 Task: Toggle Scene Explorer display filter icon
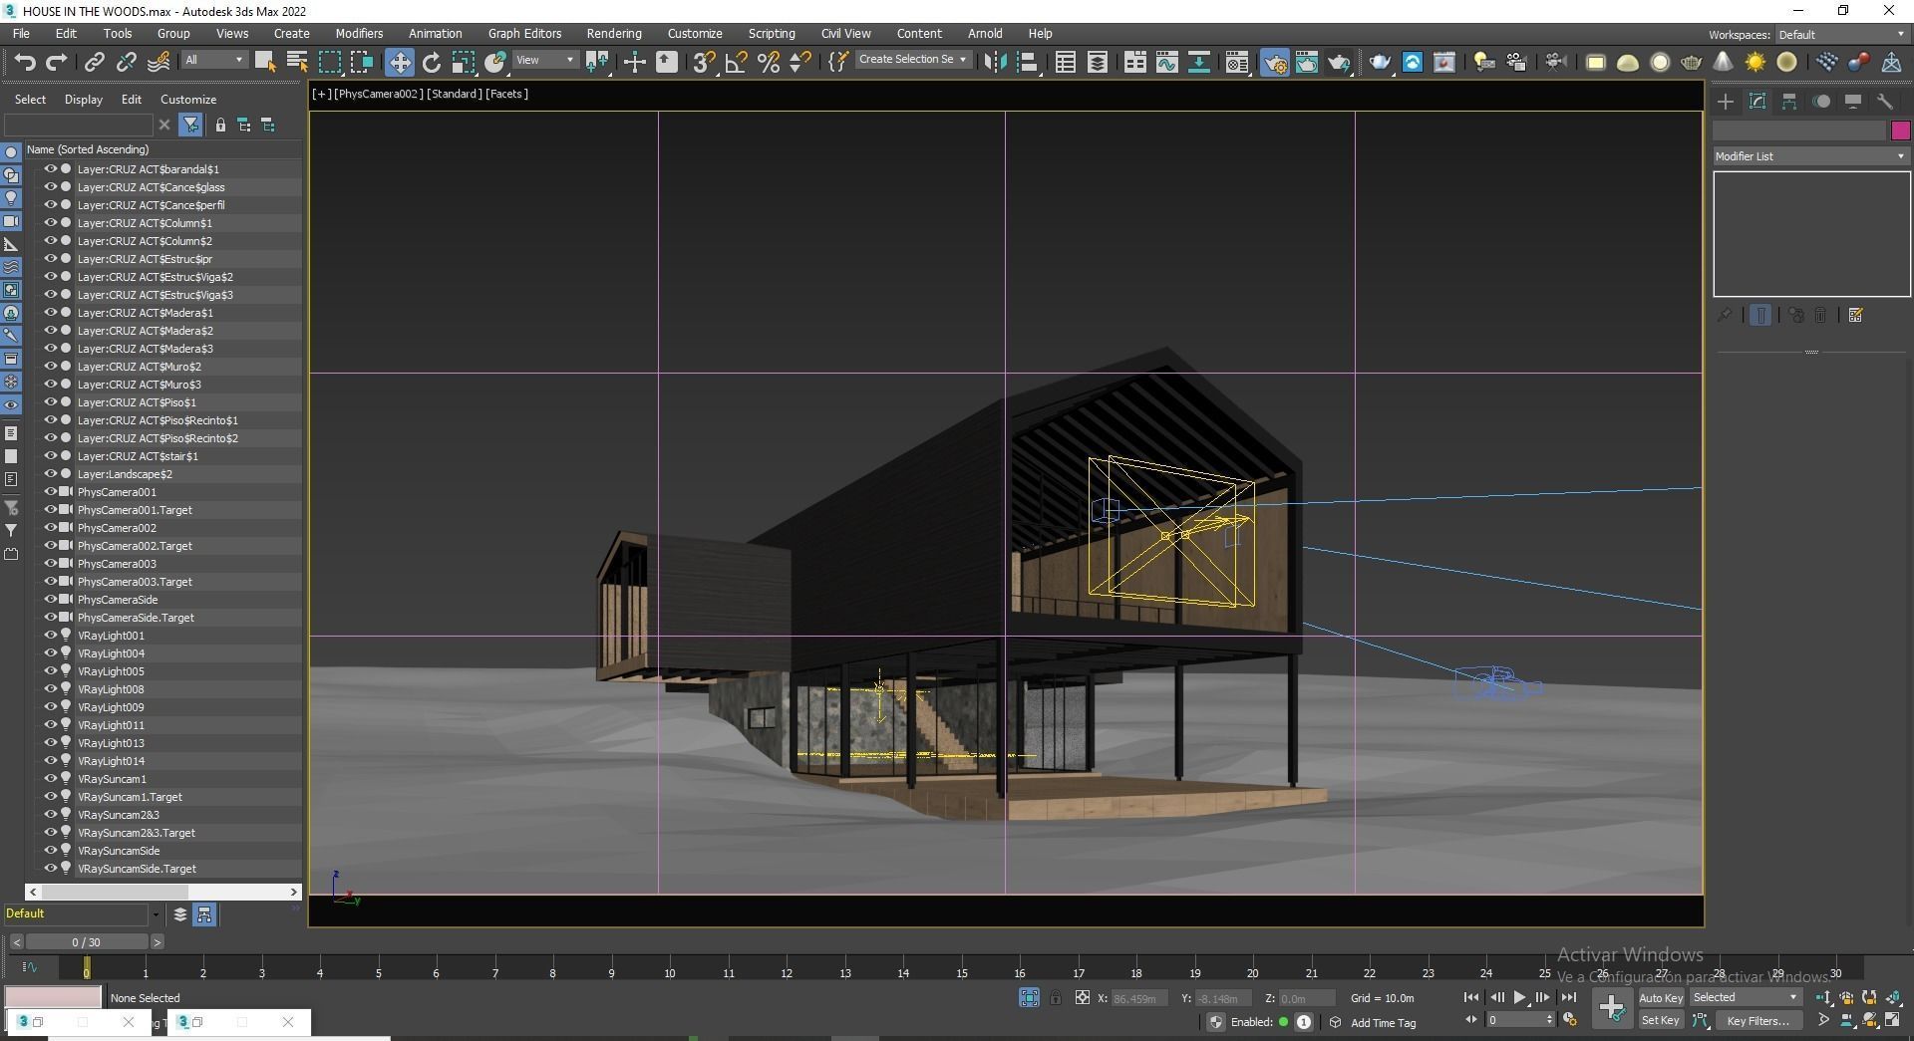[190, 125]
